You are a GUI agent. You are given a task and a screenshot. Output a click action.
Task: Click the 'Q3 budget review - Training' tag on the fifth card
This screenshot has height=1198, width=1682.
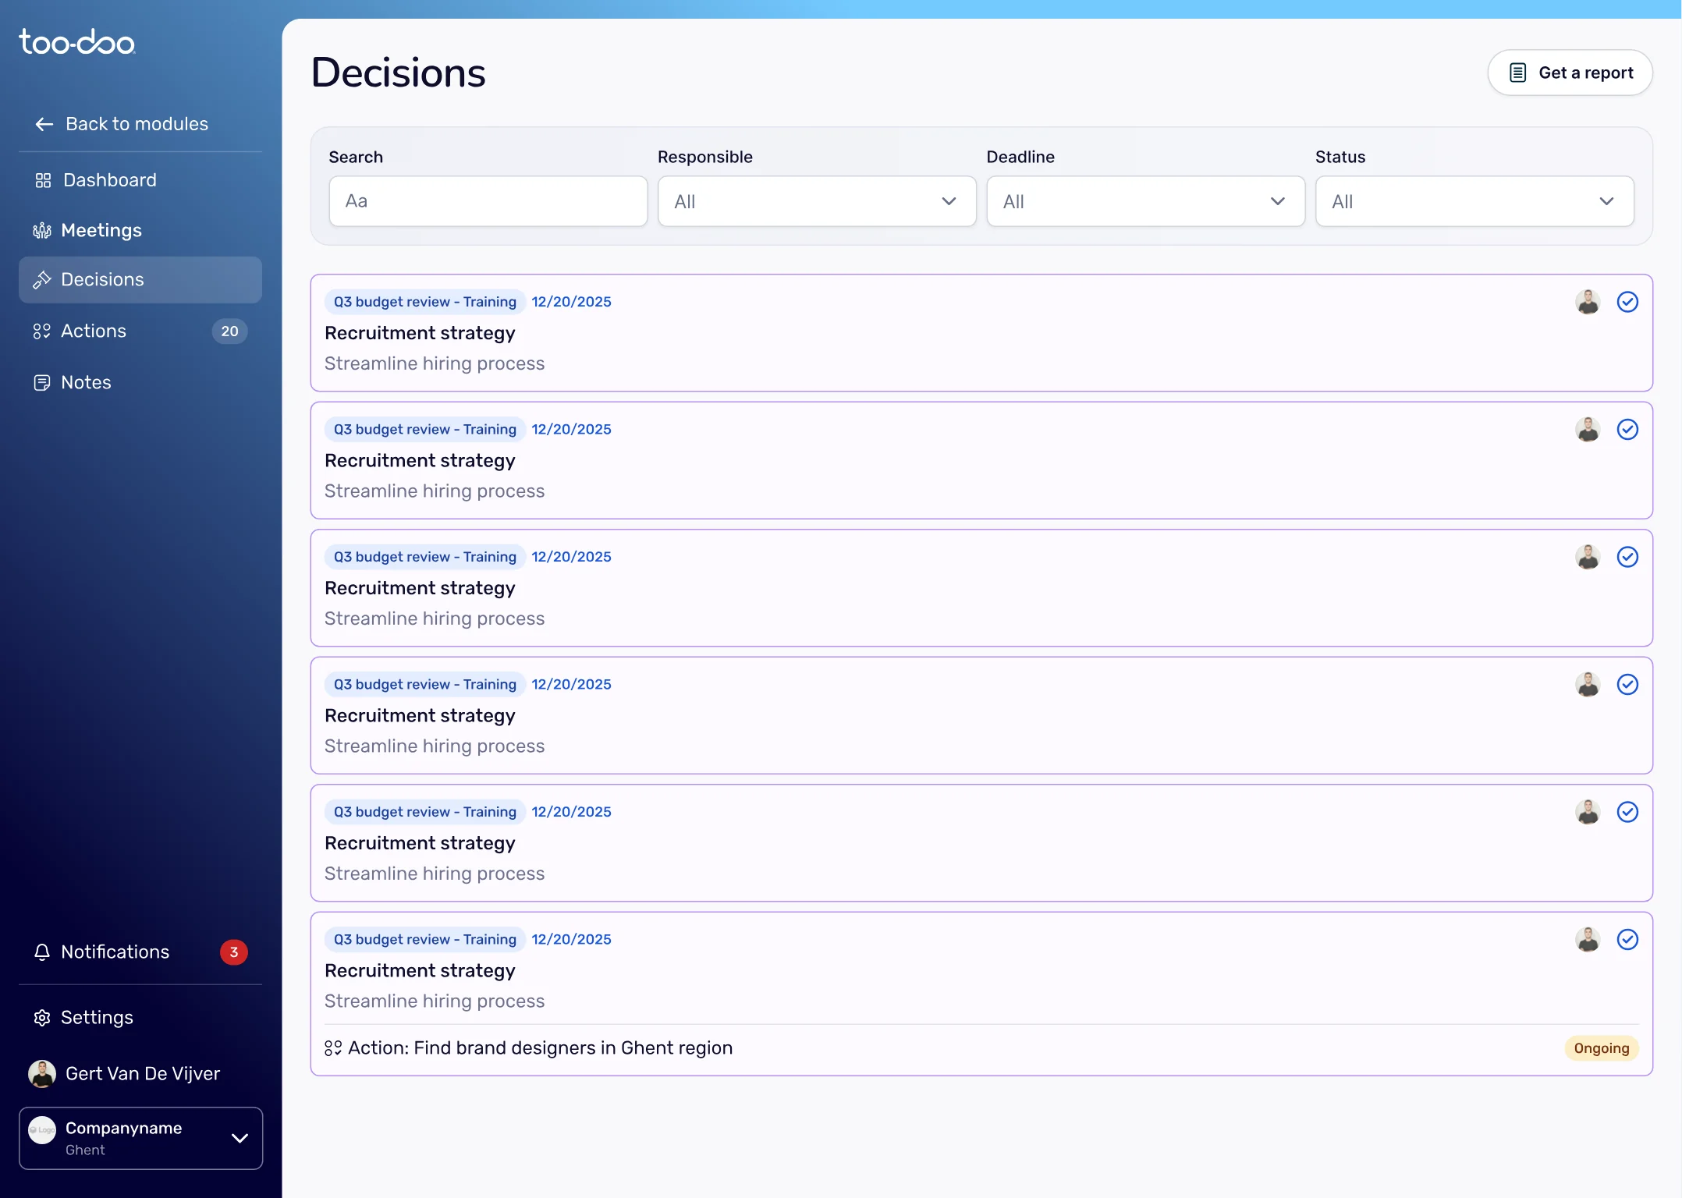coord(425,812)
